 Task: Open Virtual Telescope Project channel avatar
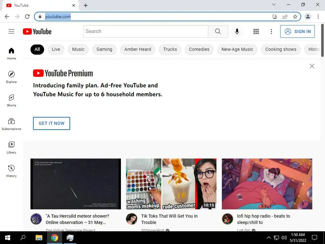[x=36, y=219]
